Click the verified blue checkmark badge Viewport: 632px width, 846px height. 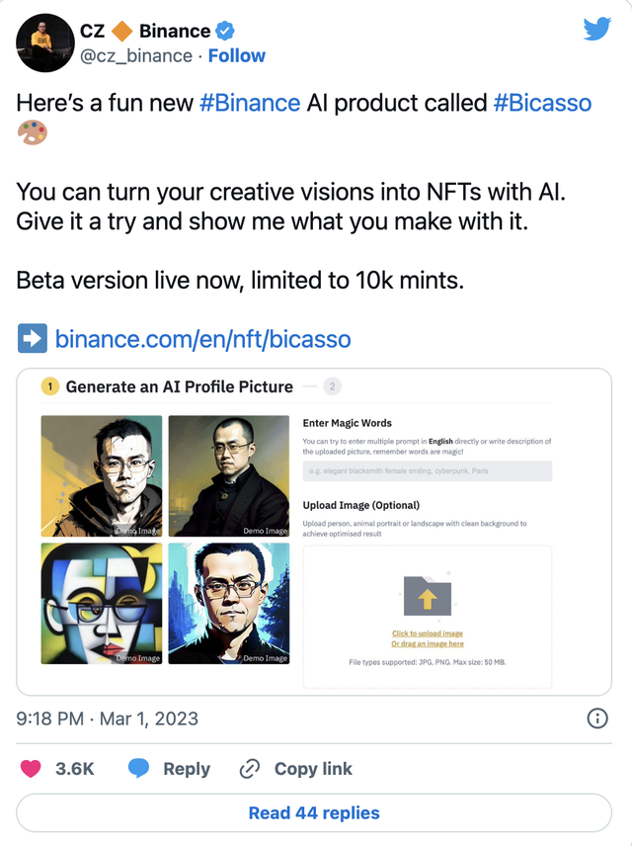click(226, 31)
